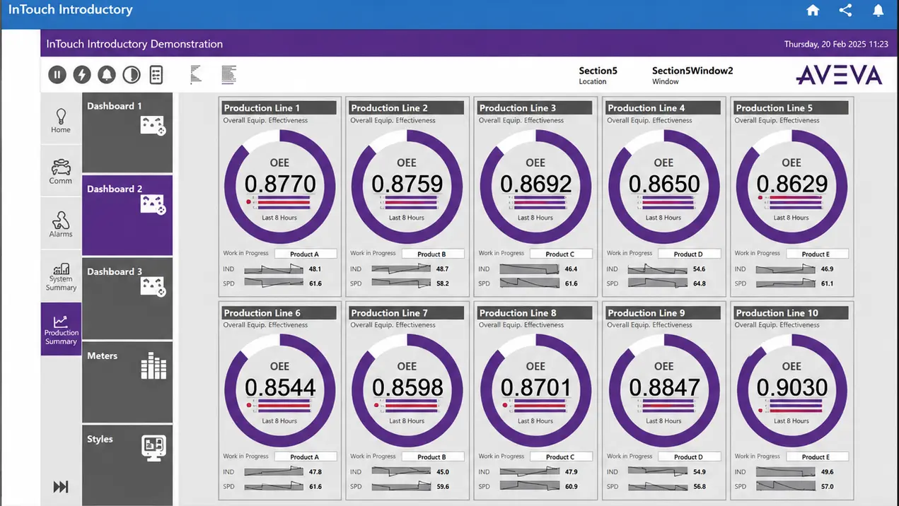The width and height of the screenshot is (899, 506).
Task: Click OEE value 0.8759
Action: coord(407,184)
